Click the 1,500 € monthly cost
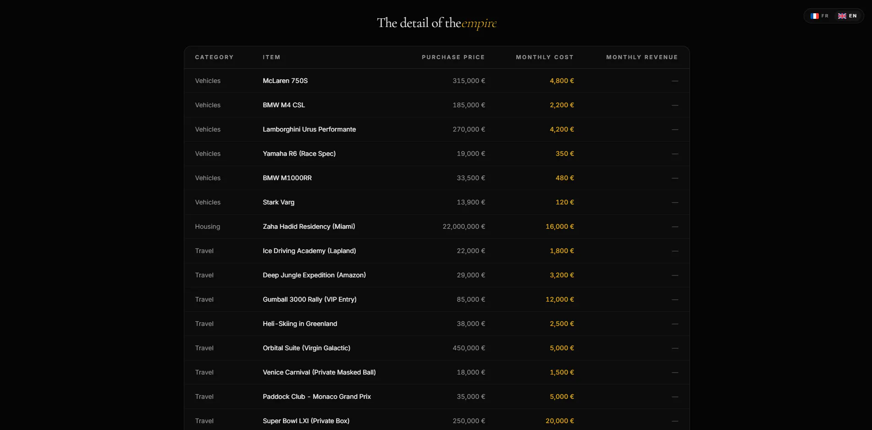The width and height of the screenshot is (872, 430). [562, 372]
